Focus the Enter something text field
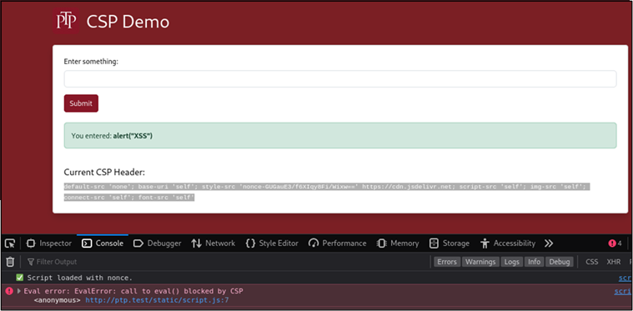This screenshot has width=633, height=311. [340, 78]
